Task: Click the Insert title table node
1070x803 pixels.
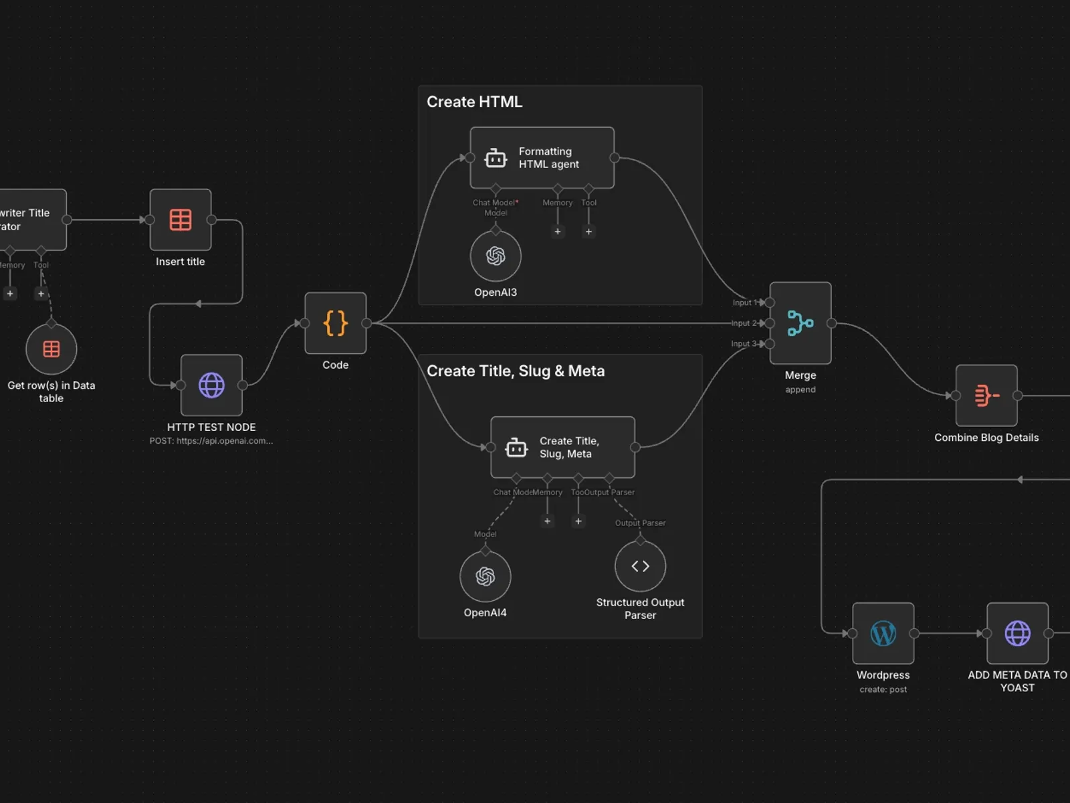Action: [x=181, y=219]
